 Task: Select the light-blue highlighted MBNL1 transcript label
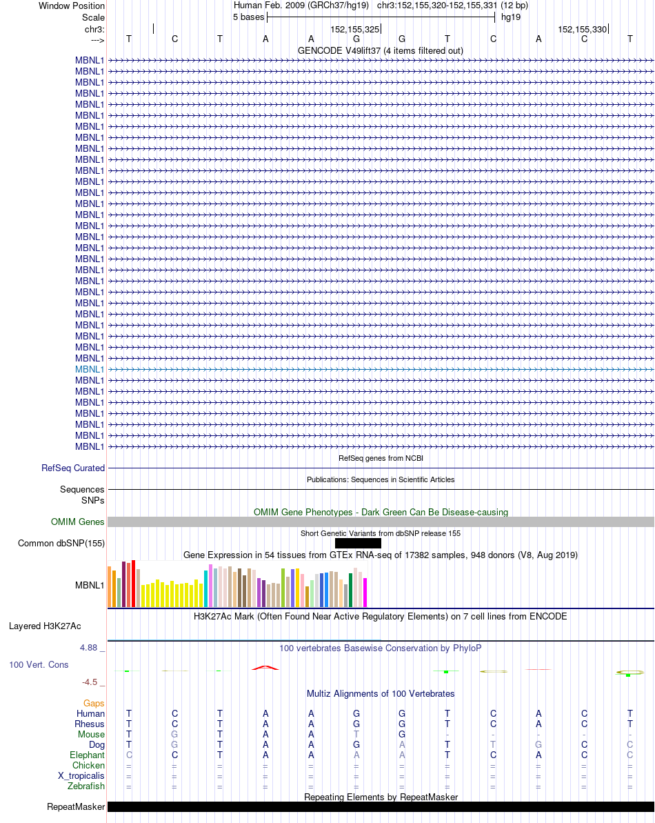pyautogui.click(x=90, y=370)
